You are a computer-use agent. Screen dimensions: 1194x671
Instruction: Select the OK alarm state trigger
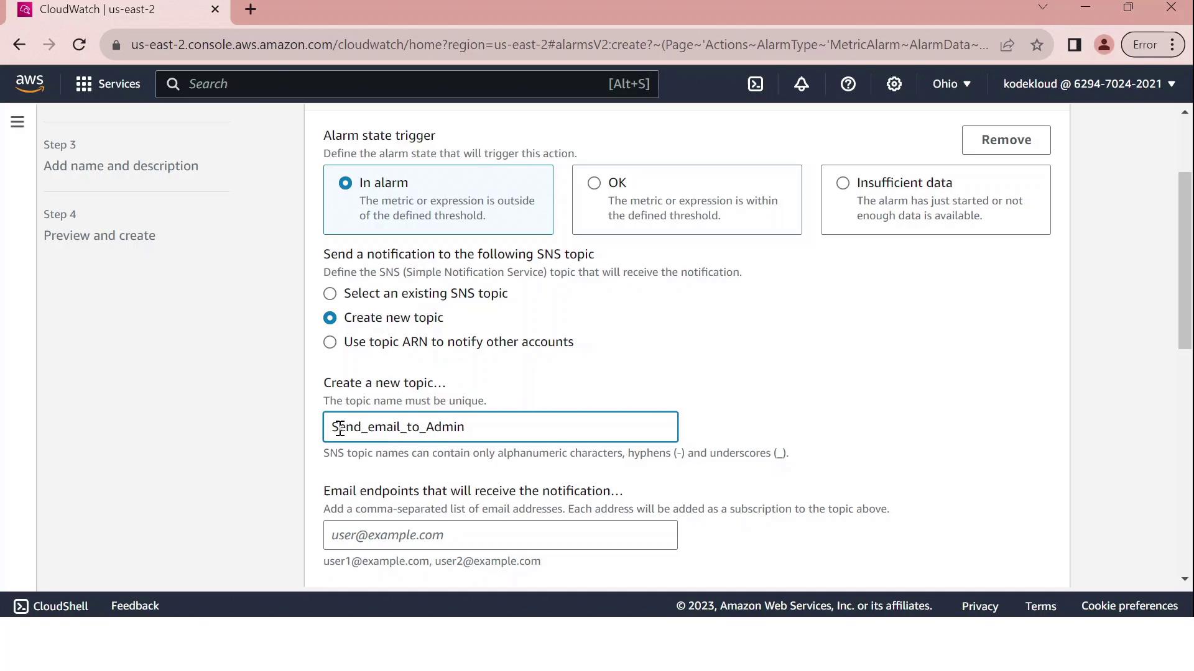(x=595, y=183)
